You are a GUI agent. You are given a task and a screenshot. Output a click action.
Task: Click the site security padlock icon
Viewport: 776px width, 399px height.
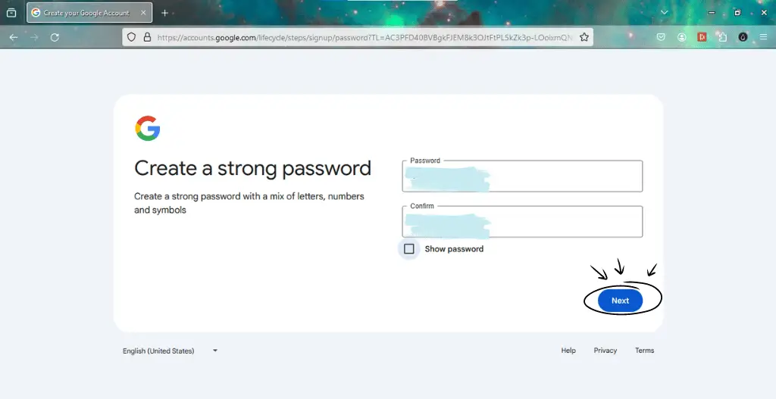[x=146, y=37]
